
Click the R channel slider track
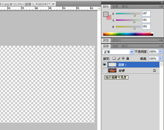point(128,14)
